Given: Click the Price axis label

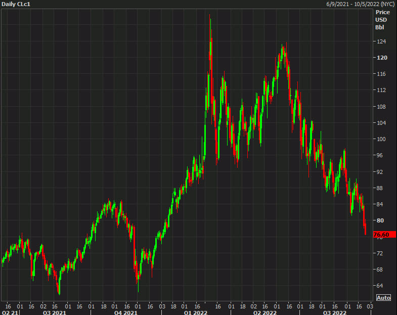Looking at the screenshot, I should click(x=382, y=12).
